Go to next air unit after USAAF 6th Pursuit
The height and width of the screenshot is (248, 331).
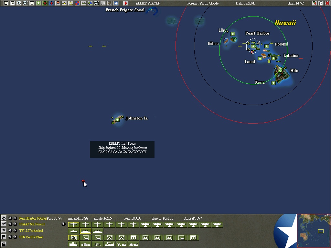[x=15, y=224]
